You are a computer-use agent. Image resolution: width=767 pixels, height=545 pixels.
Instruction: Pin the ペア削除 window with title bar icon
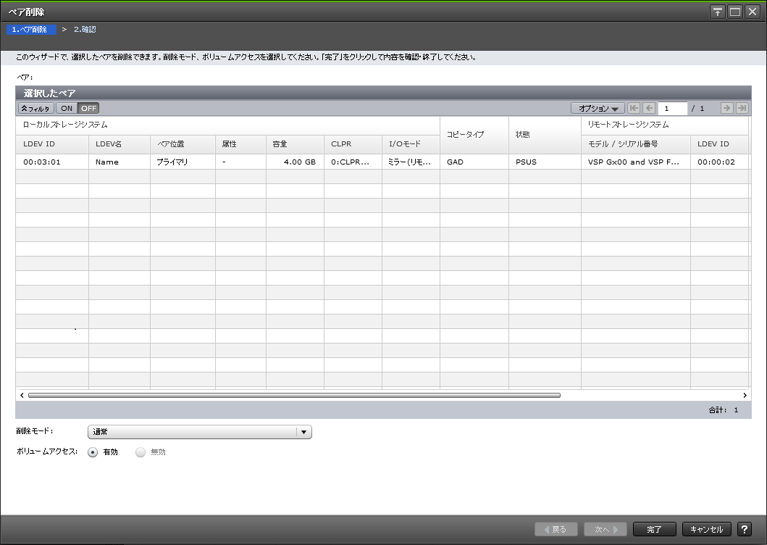pos(717,12)
